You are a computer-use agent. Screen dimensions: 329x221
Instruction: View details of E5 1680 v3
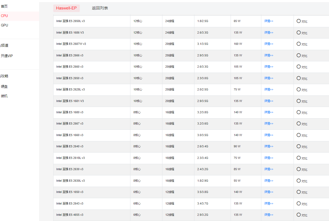[x=269, y=112]
